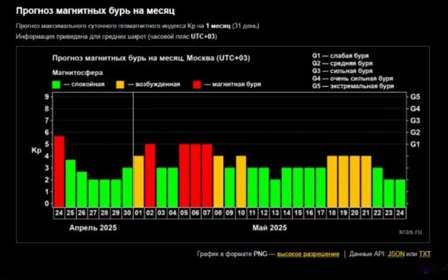Open the TXT API data link
The image size is (448, 280).
click(x=425, y=254)
